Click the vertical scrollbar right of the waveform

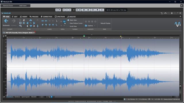(x=180, y=60)
